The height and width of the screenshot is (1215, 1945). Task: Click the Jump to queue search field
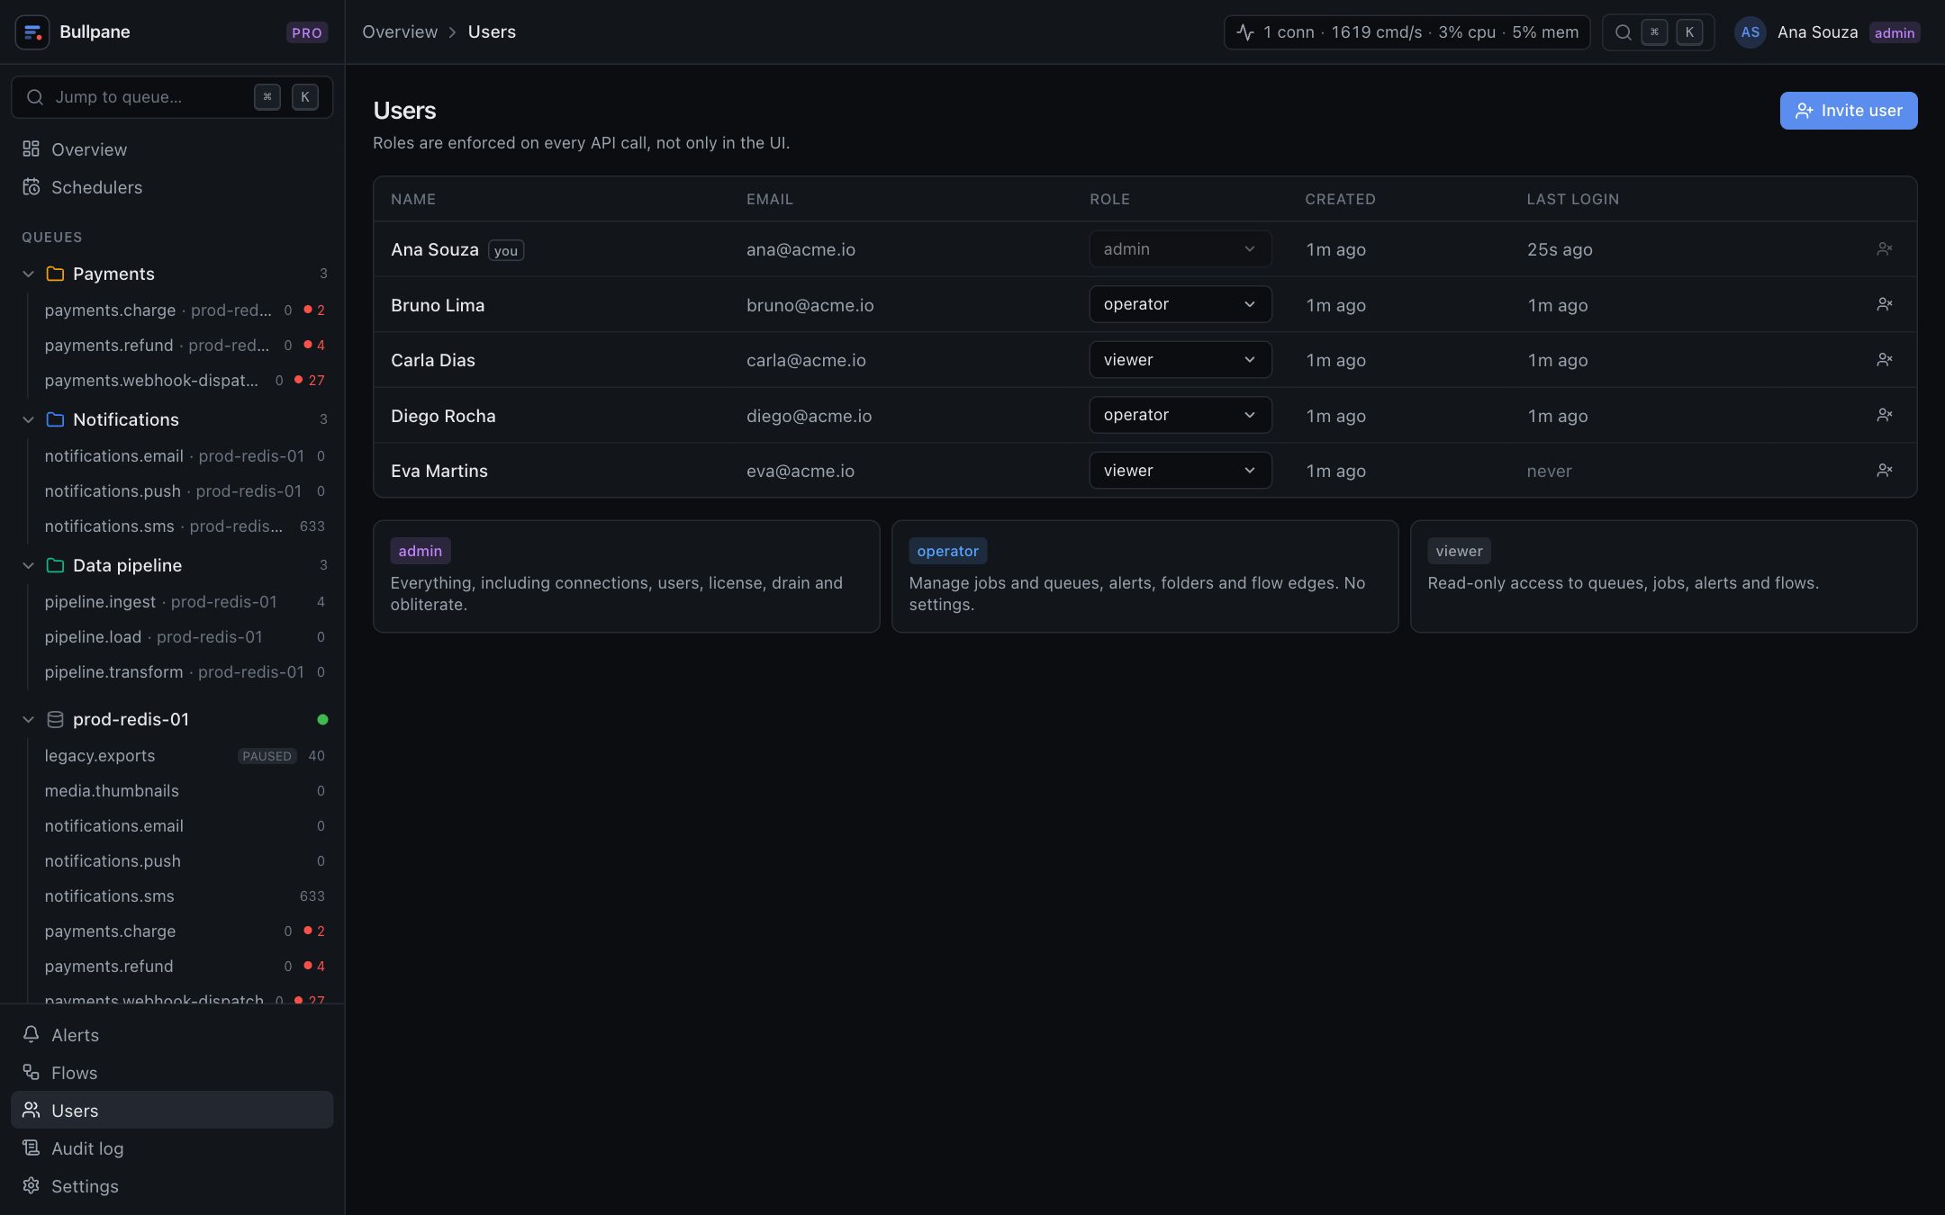[x=172, y=97]
